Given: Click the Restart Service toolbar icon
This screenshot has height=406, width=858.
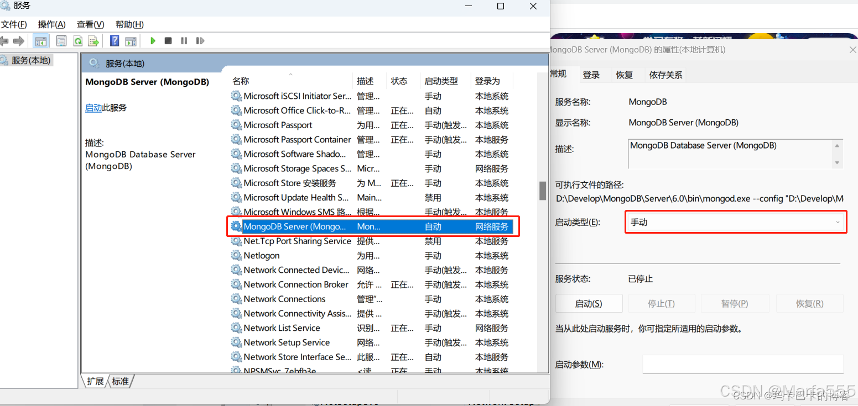Looking at the screenshot, I should 200,40.
